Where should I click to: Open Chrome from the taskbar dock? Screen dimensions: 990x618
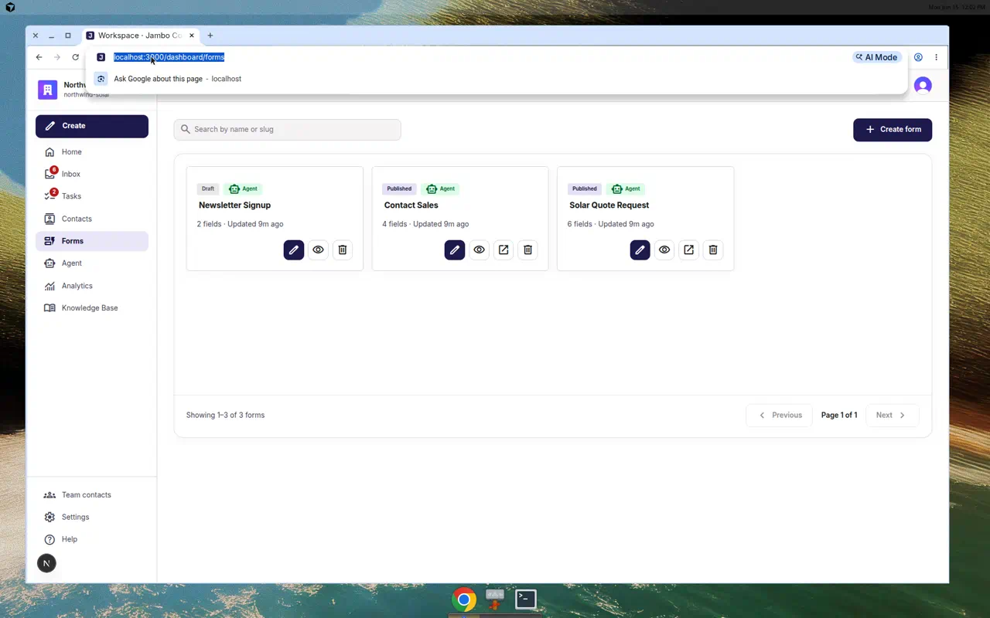click(x=464, y=599)
